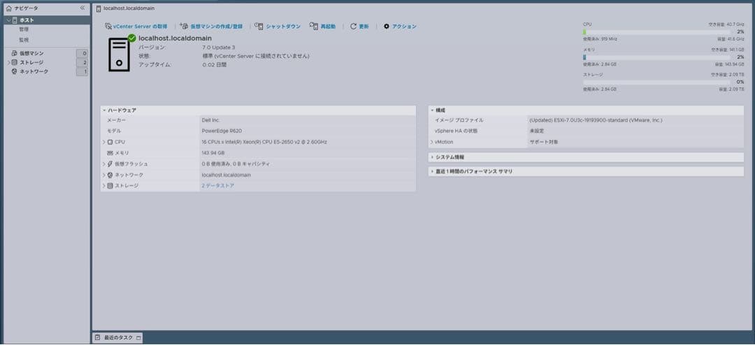Image resolution: width=755 pixels, height=345 pixels.
Task: Click the 仮想マシン sidebar icon
Action: pos(15,53)
